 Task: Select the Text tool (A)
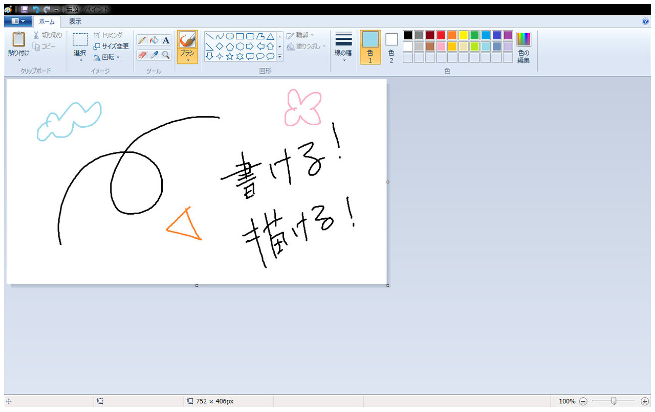coord(166,40)
